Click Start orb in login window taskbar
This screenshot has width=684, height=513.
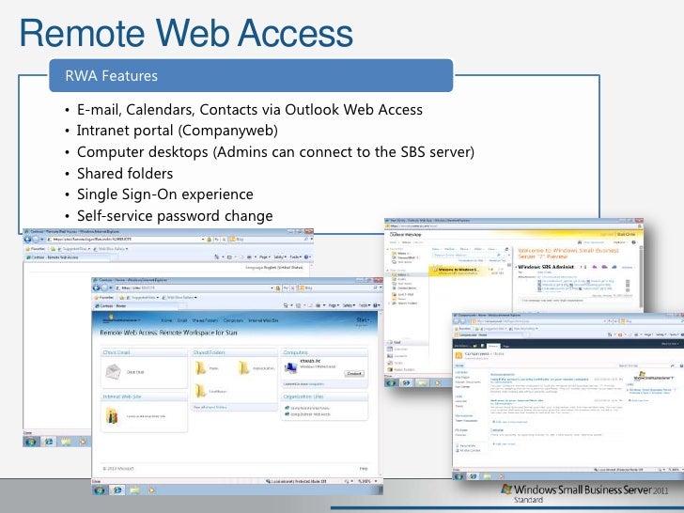30,442
